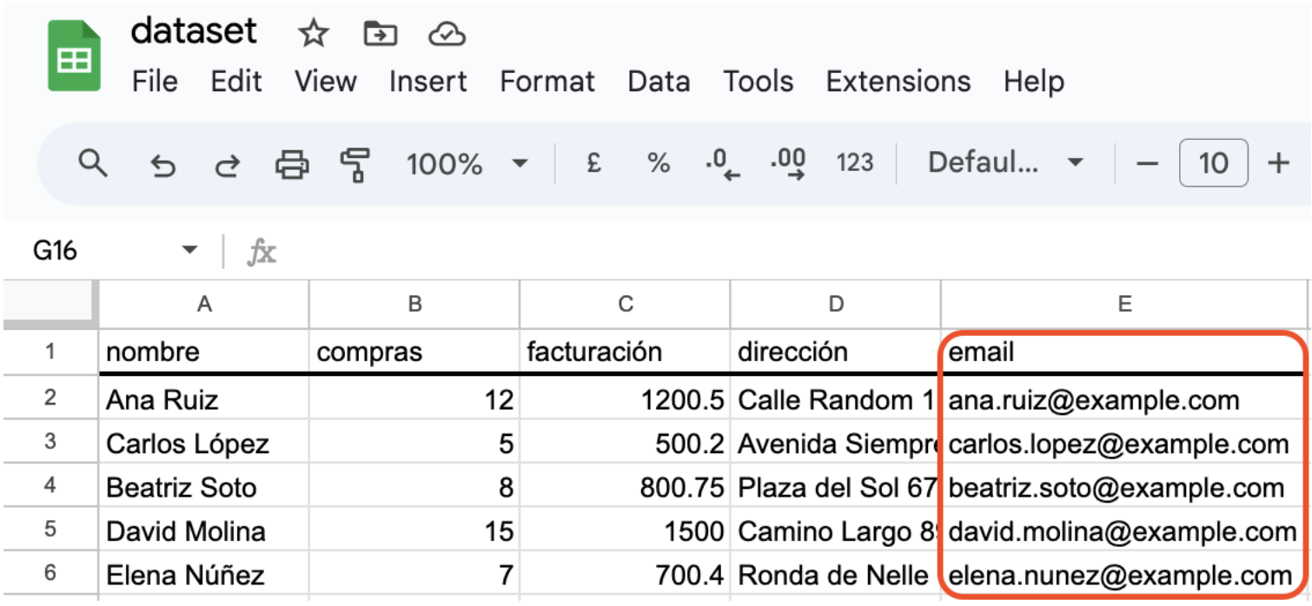Select cell 'Plaza del Sol 67'

(836, 487)
